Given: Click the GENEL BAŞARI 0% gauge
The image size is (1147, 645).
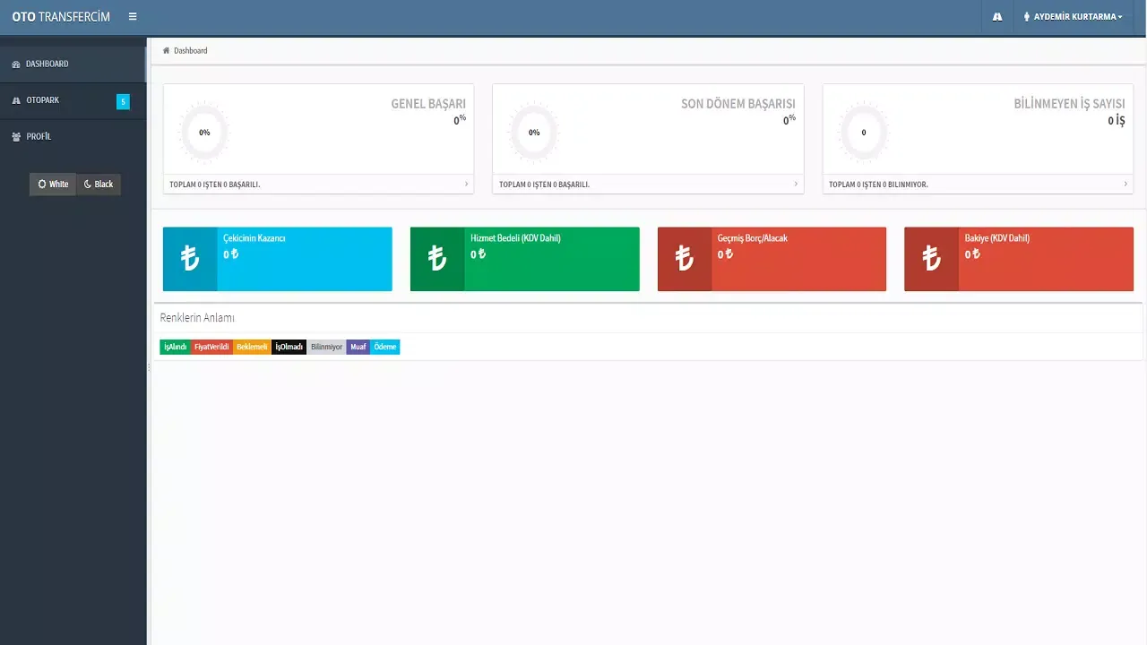Looking at the screenshot, I should tap(204, 133).
